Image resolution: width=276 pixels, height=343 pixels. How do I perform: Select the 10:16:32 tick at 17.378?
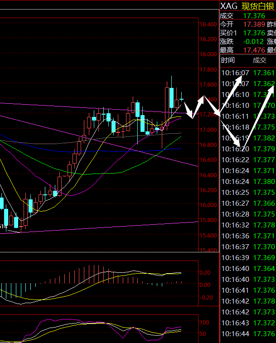click(248, 225)
